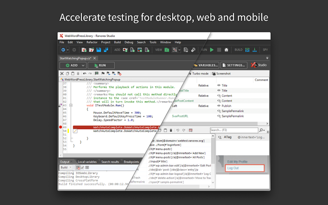Open the tab list dropdown beside document tabs
Image resolution: width=328 pixels, height=205 pixels.
267,58
